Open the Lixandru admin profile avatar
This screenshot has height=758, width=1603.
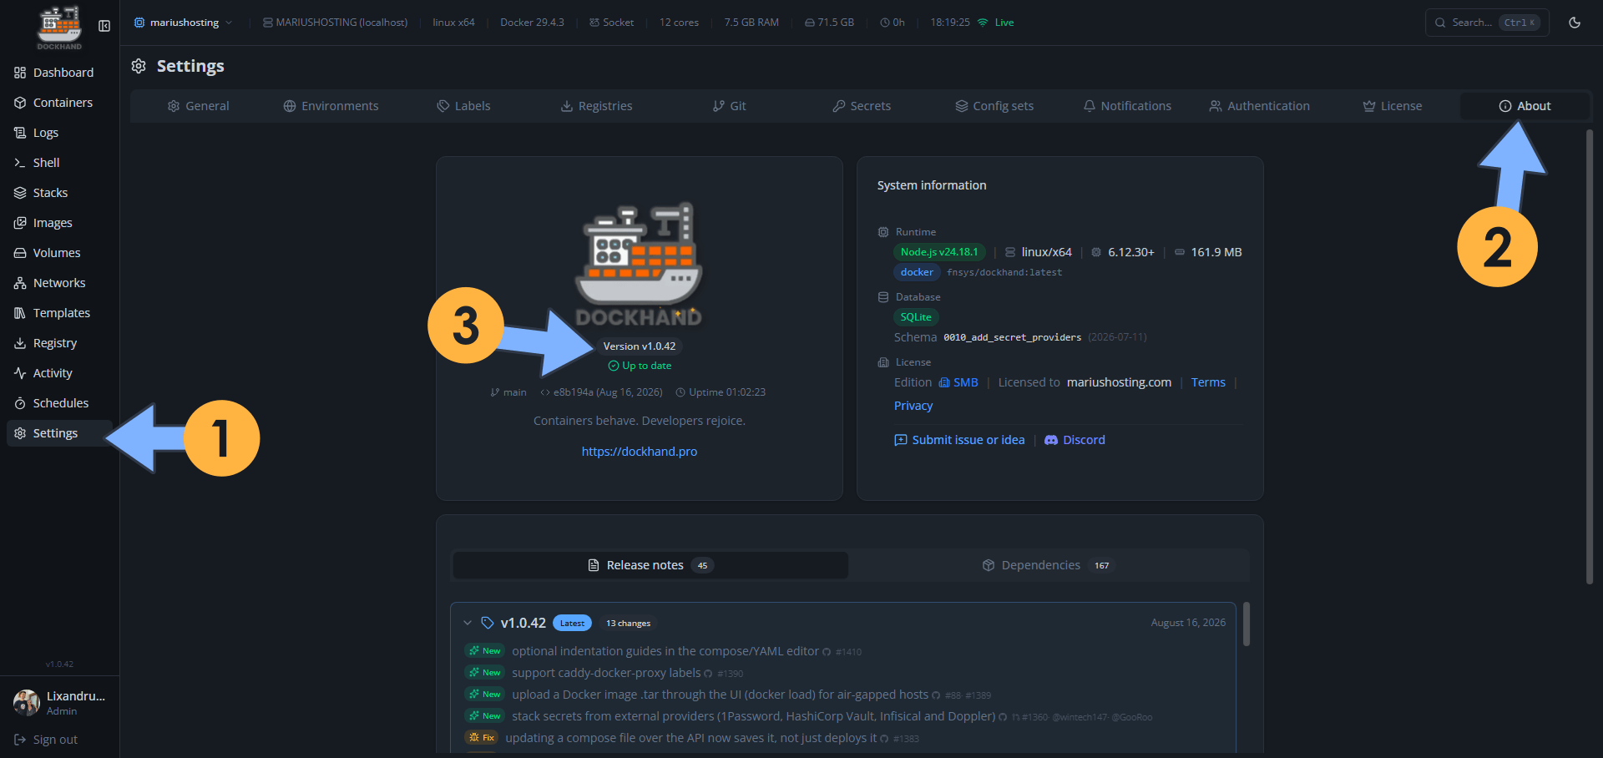(x=27, y=703)
